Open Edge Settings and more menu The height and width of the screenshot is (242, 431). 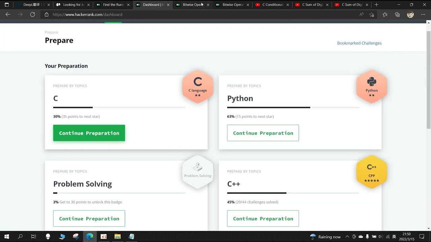(423, 14)
